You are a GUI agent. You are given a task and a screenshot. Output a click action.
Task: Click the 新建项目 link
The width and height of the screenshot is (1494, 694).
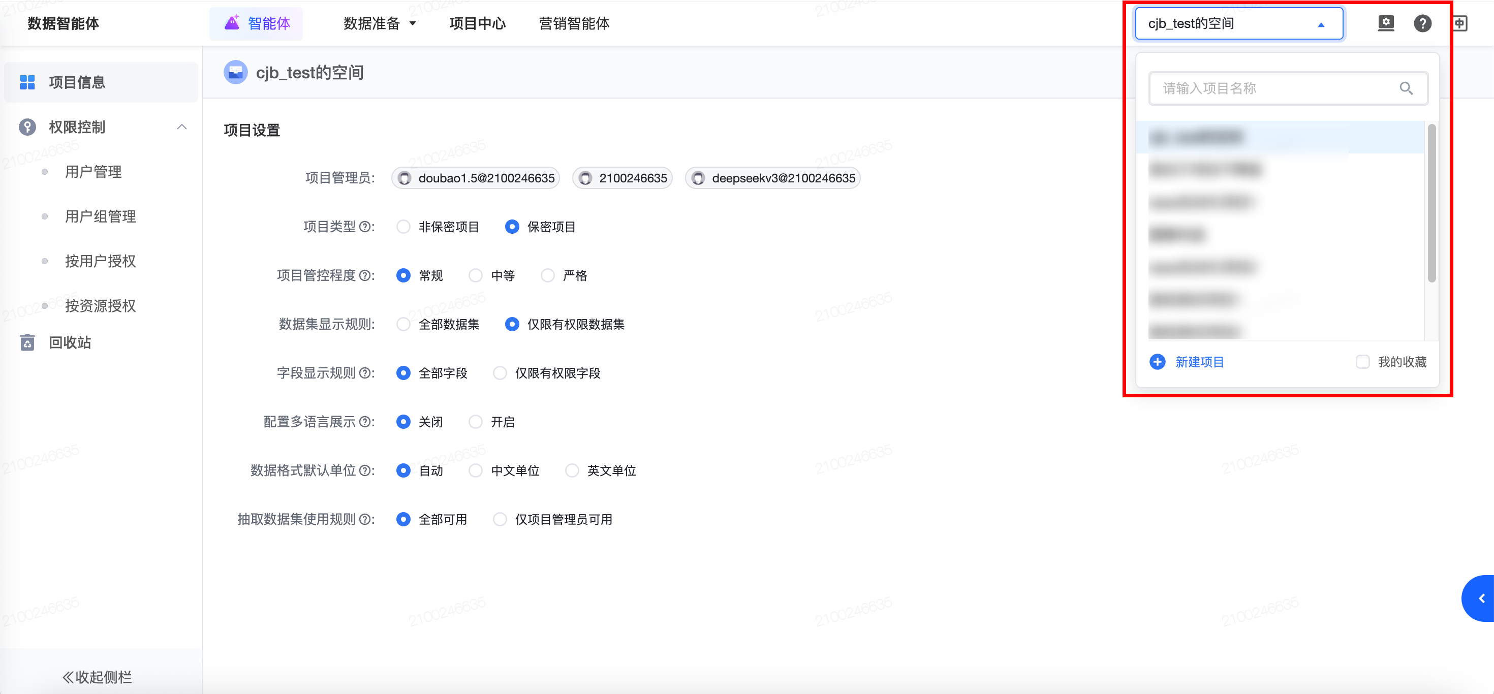[1199, 362]
